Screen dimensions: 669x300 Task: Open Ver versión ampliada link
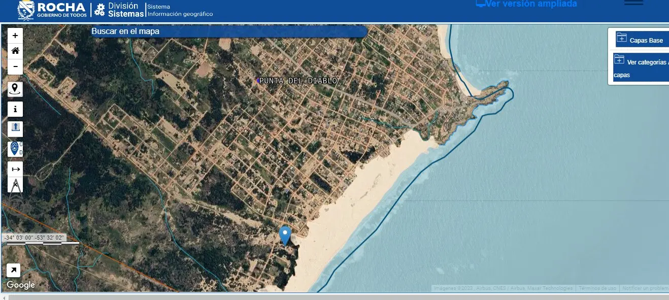526,4
